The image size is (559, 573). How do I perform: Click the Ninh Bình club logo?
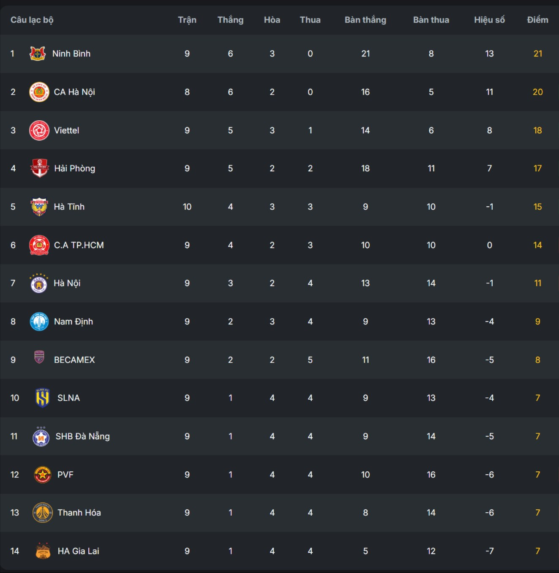click(x=38, y=54)
